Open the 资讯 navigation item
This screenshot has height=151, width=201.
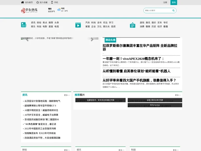(33, 23)
